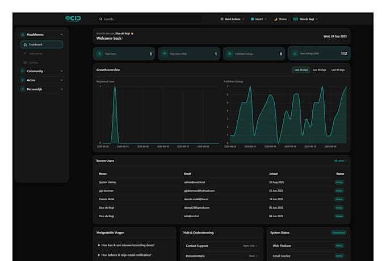This screenshot has width=386, height=261.
Task: Click the All Users link
Action: [340, 161]
